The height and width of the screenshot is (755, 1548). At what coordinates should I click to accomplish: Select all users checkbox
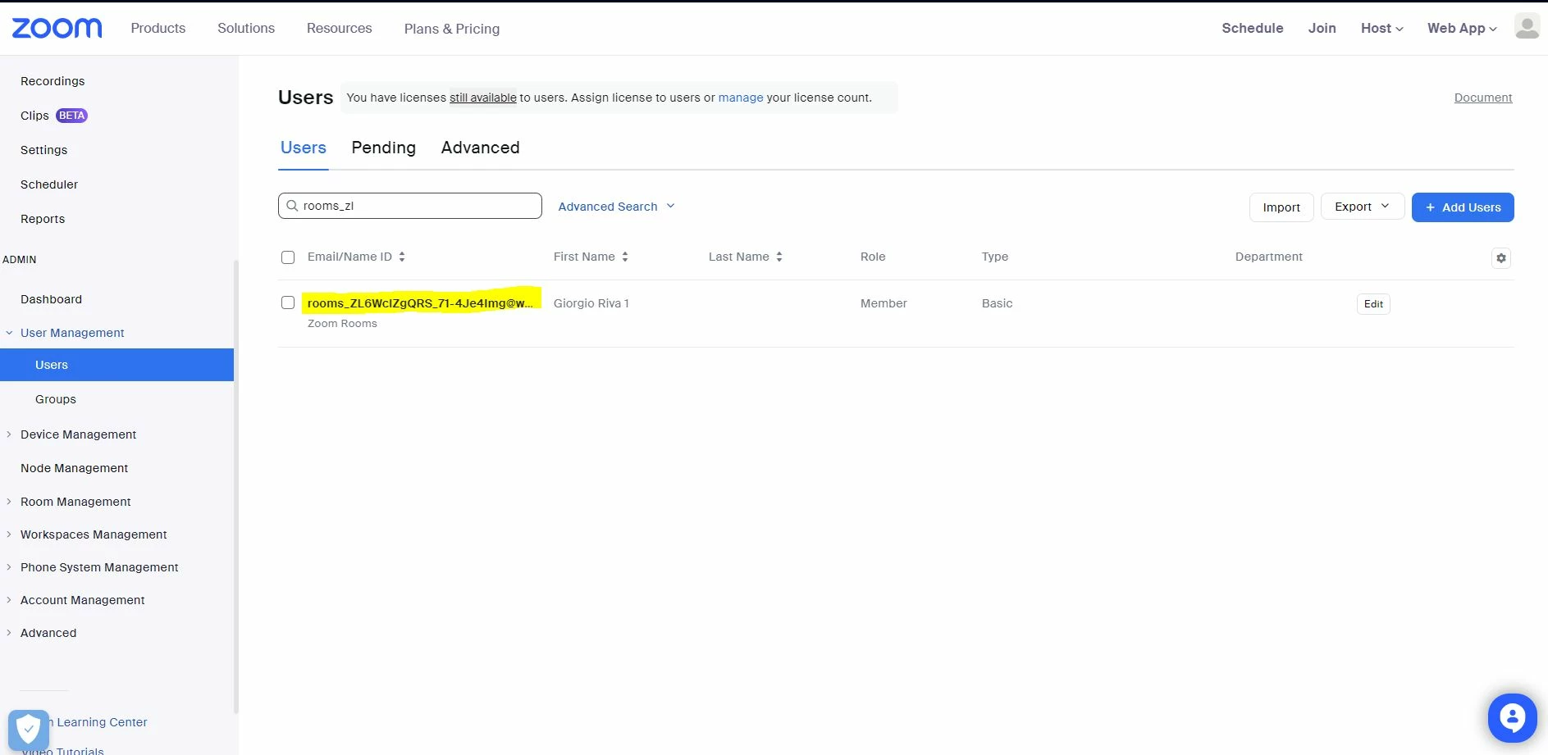pos(288,257)
